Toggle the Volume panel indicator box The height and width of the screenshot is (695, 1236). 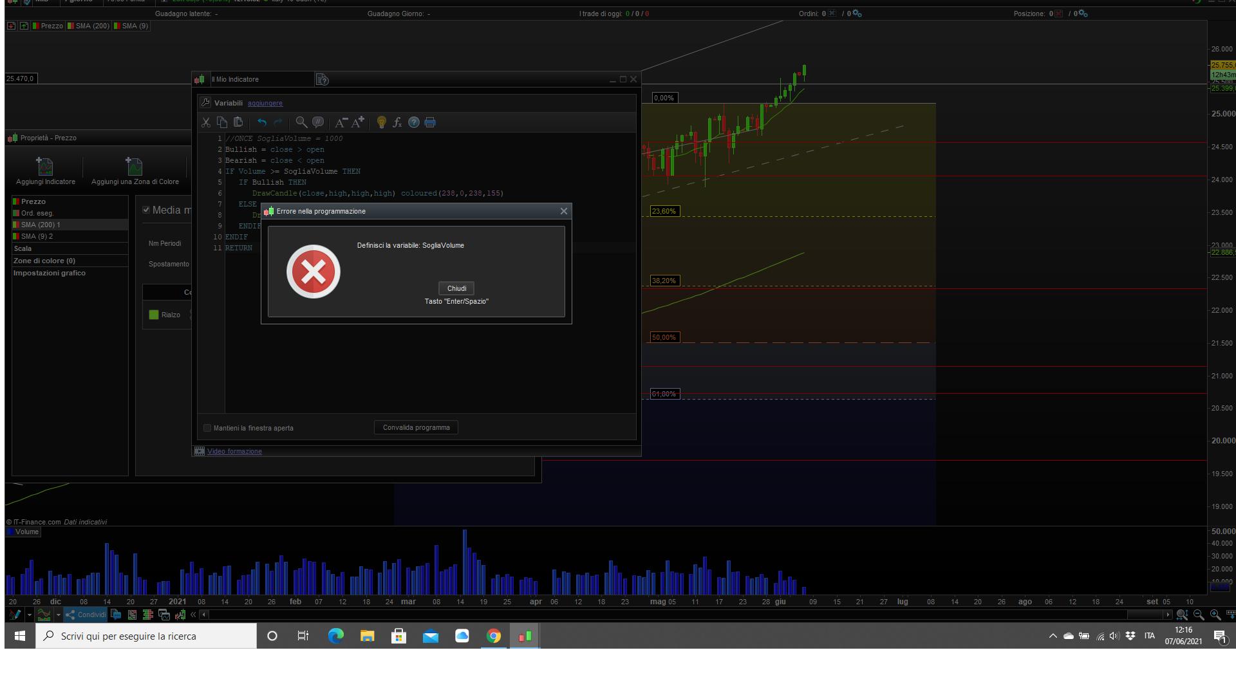point(10,532)
